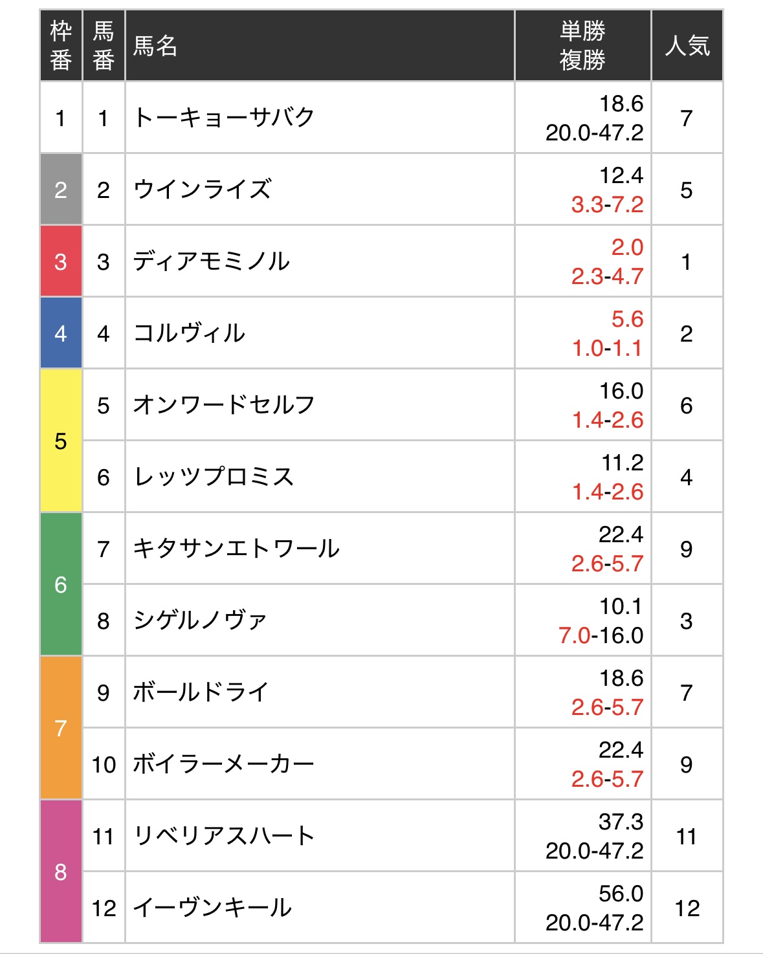Click win odds 2.0 for ディアモミノル
This screenshot has width=763, height=955.
pyautogui.click(x=627, y=247)
